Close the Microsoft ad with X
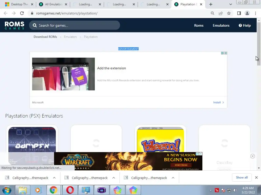 pyautogui.click(x=226, y=53)
